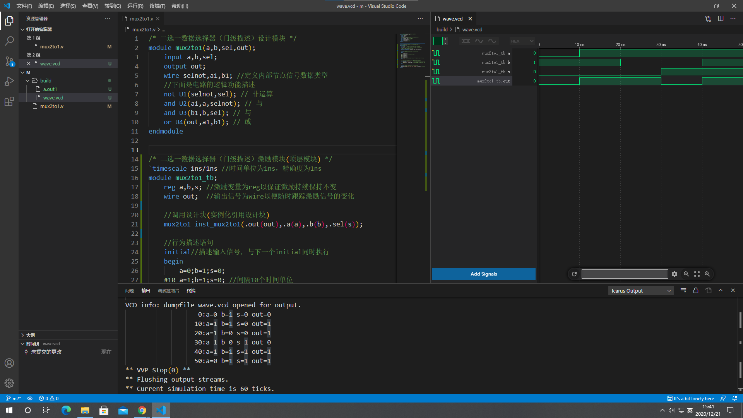Open the waveform viewer settings gear
Image resolution: width=743 pixels, height=418 pixels.
(x=675, y=274)
